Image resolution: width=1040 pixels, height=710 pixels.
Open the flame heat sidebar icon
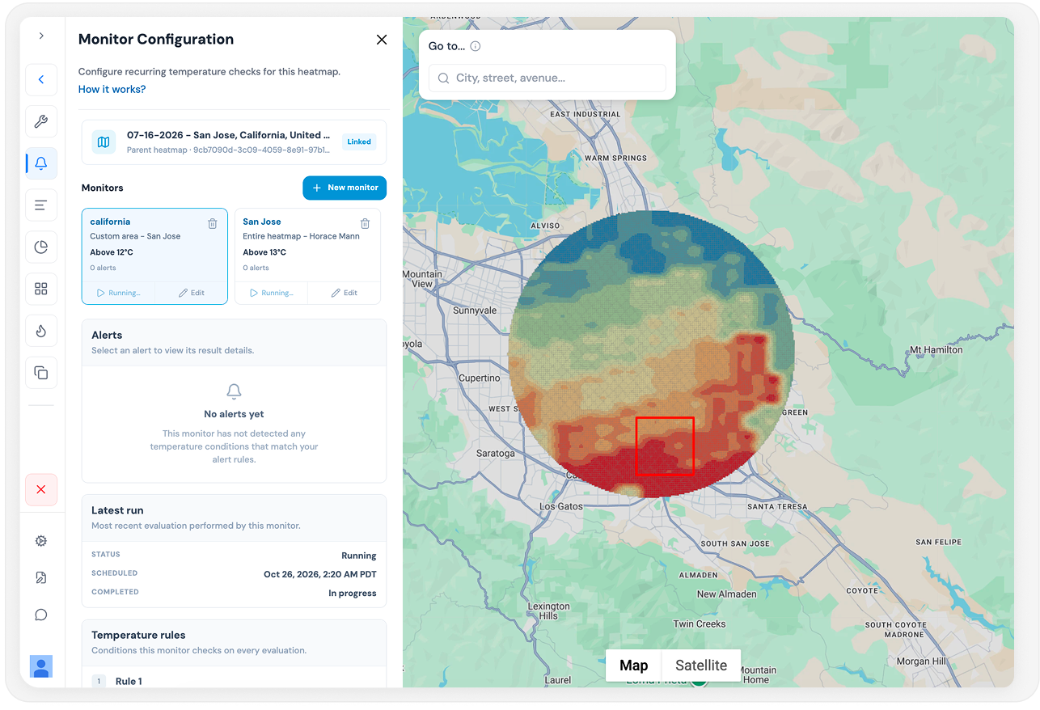click(x=41, y=331)
